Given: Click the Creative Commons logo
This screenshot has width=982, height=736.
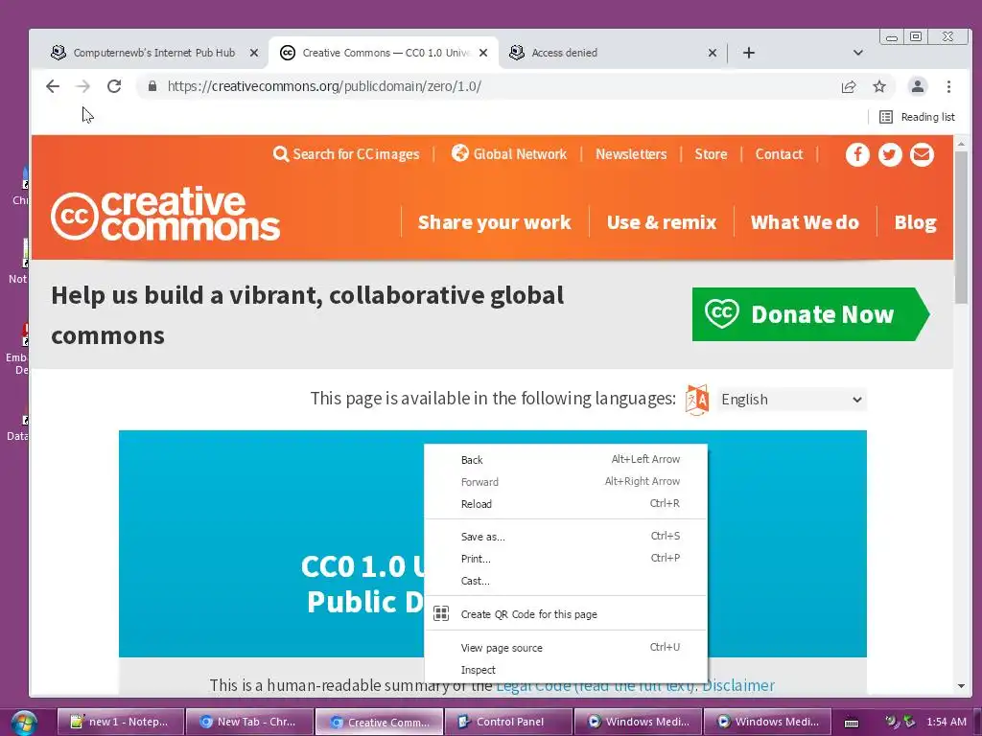Looking at the screenshot, I should coord(165,214).
